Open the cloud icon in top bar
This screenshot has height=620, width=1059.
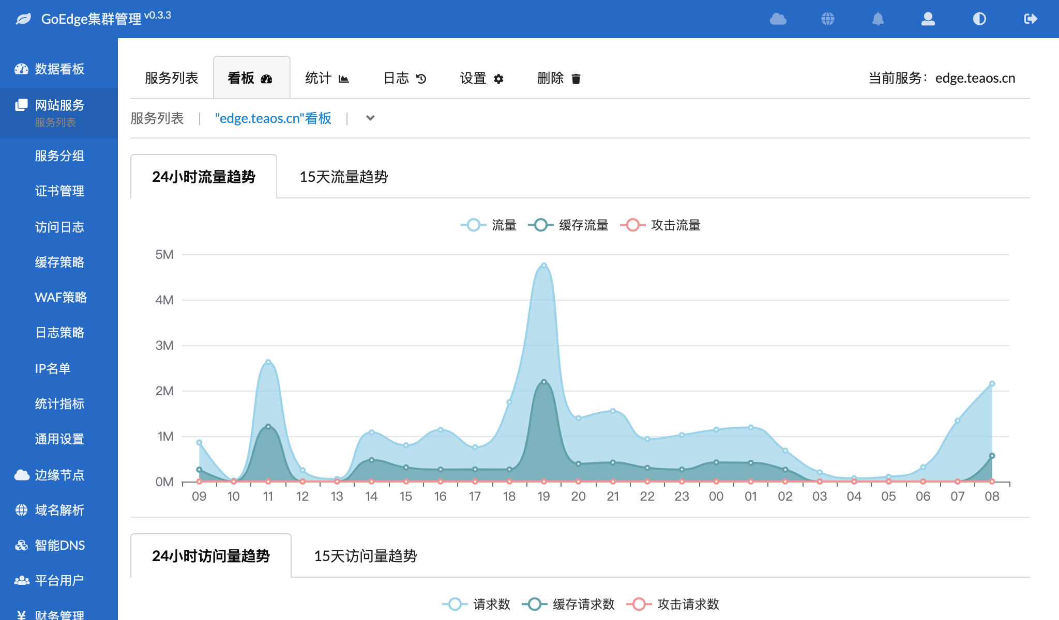click(778, 19)
